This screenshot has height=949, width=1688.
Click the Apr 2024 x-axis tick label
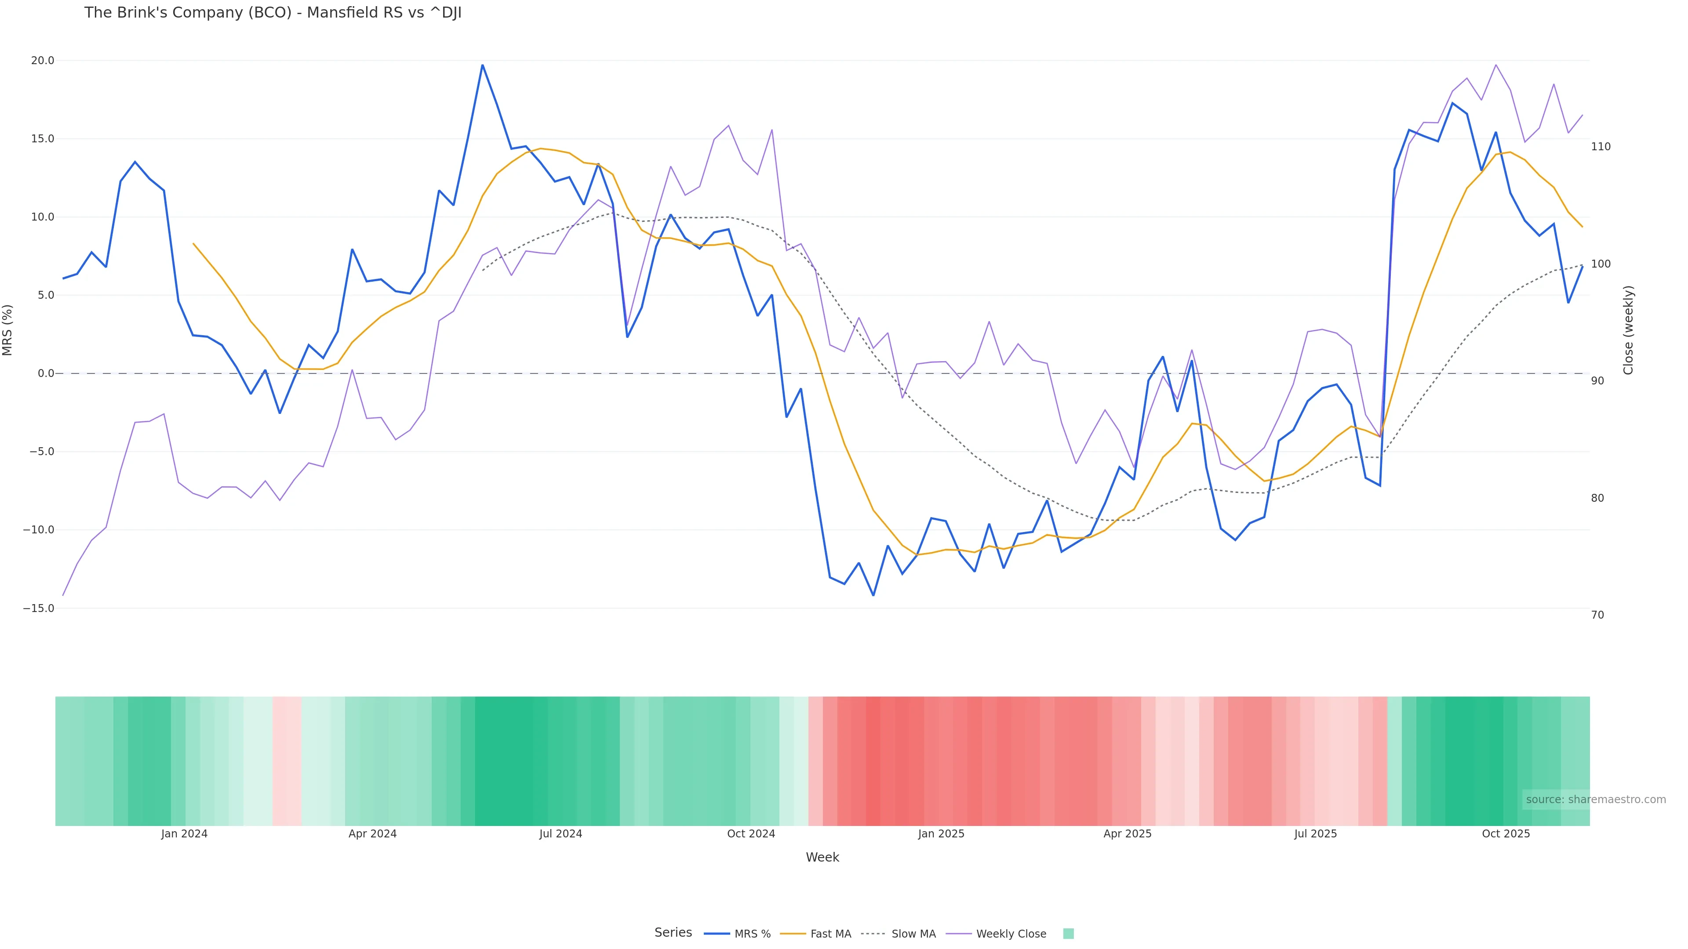(372, 834)
